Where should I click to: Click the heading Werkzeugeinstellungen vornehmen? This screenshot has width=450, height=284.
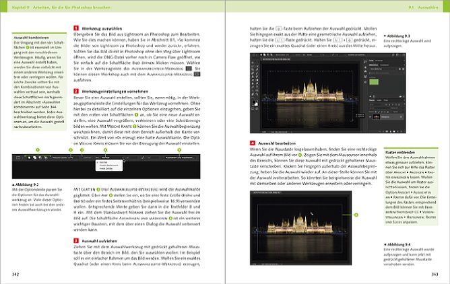(115, 92)
